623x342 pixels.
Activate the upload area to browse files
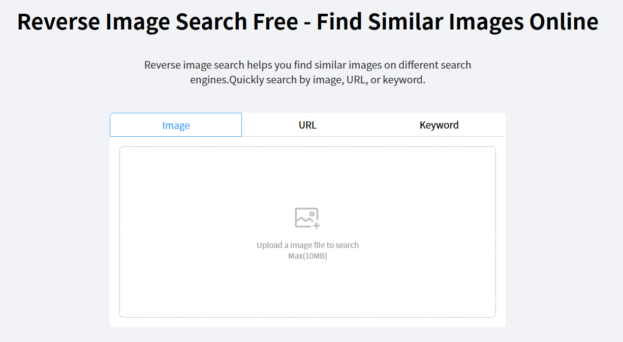(307, 231)
